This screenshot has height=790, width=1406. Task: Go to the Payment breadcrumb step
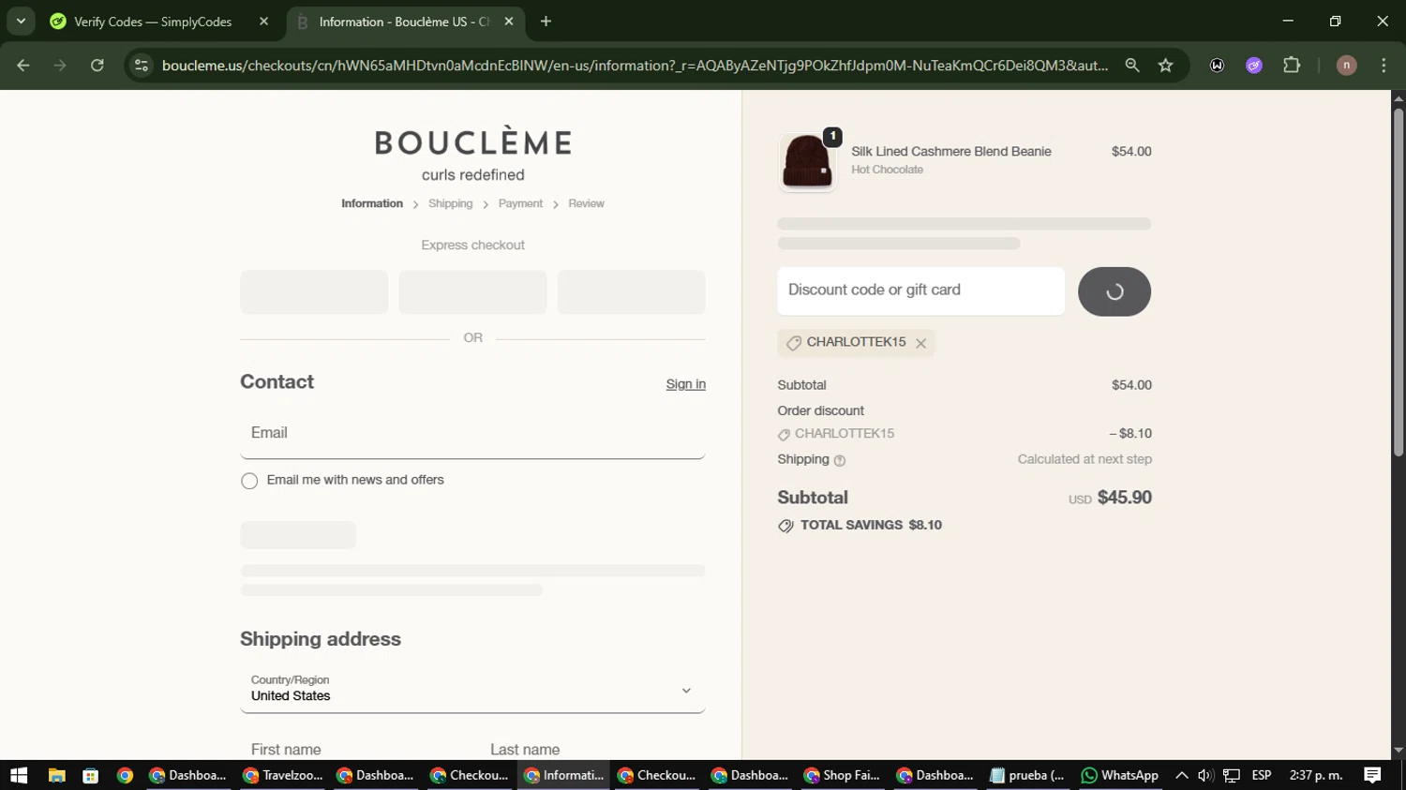(520, 203)
